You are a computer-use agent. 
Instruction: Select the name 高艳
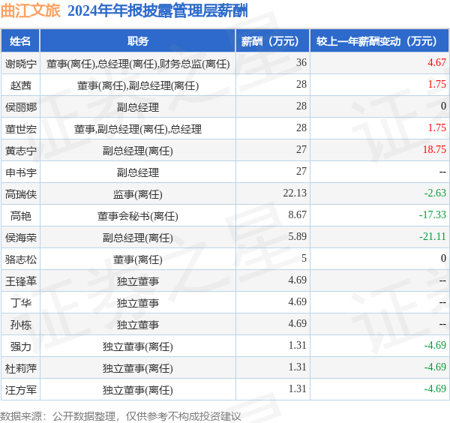tap(21, 216)
